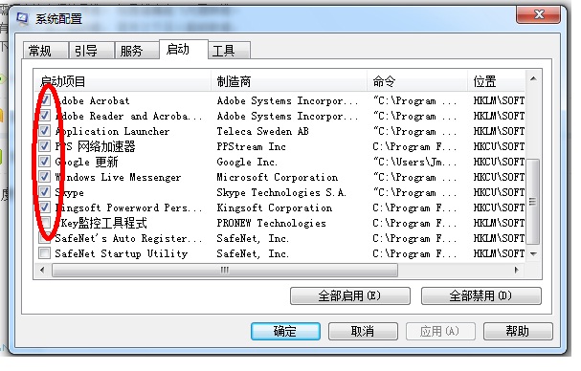
Task: Disable the Skype startup checkbox
Action: point(45,192)
